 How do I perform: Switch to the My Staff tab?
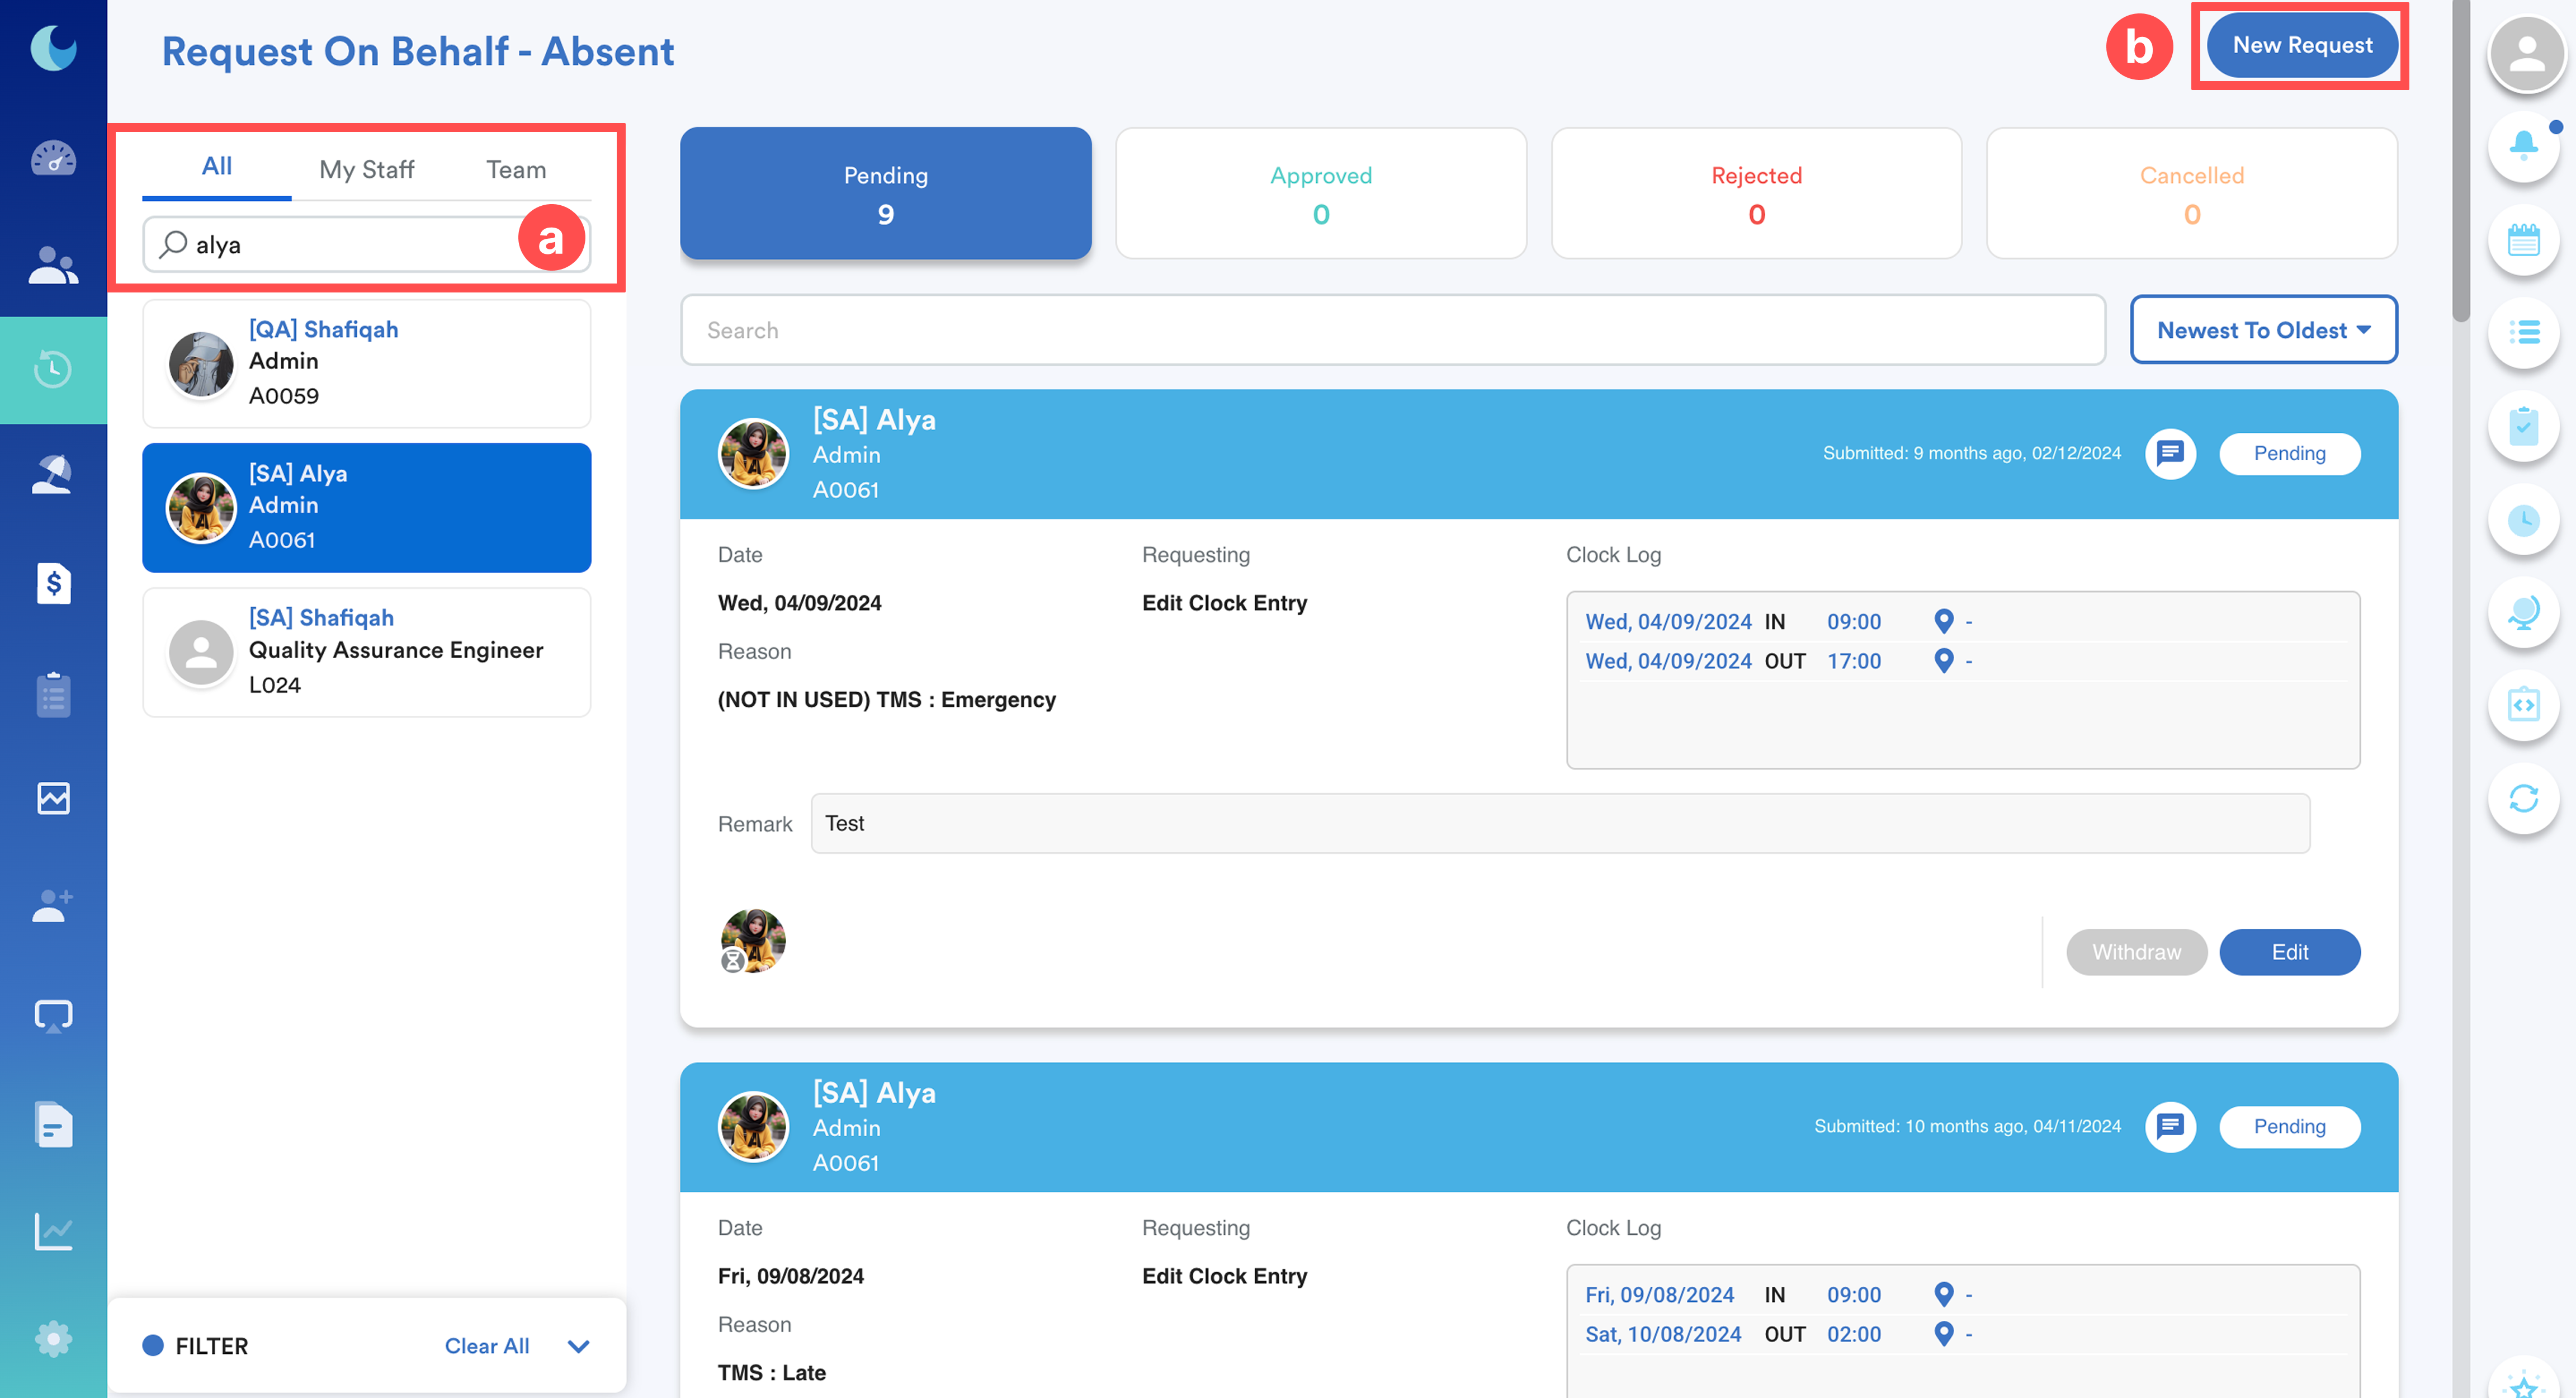(x=366, y=169)
